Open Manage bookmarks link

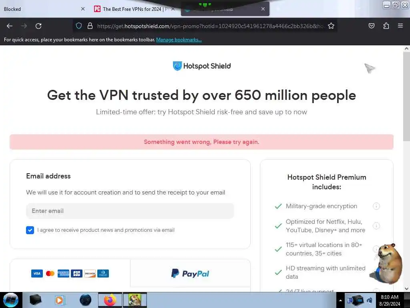coord(179,40)
